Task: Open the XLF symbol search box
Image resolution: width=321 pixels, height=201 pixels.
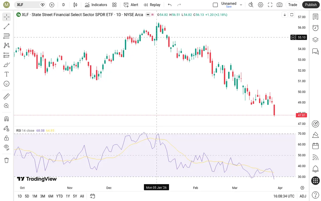Action: coord(30,5)
